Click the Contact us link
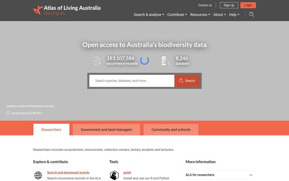 (x=205, y=5)
